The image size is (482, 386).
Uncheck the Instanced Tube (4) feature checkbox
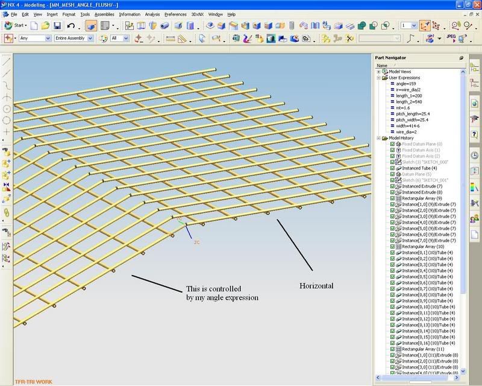click(392, 168)
